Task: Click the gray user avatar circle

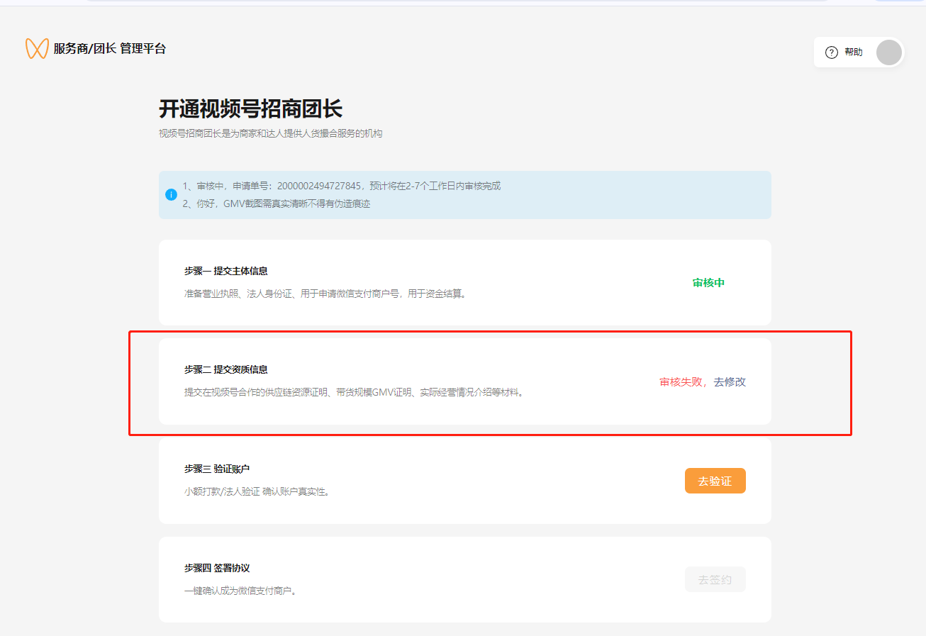Action: (x=889, y=52)
